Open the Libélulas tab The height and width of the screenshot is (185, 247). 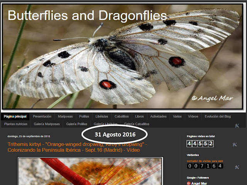pyautogui.click(x=102, y=116)
